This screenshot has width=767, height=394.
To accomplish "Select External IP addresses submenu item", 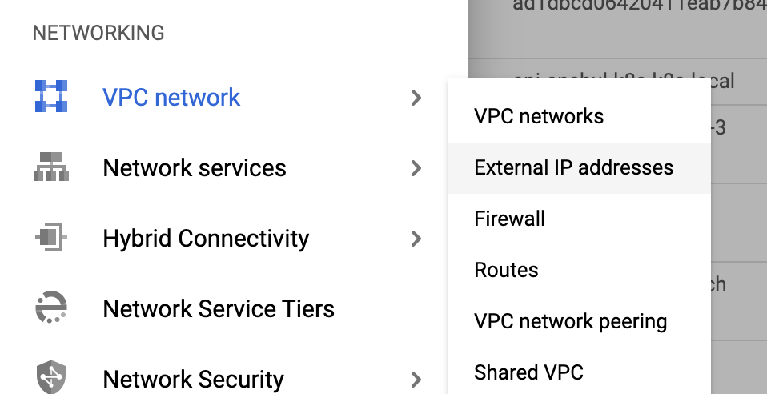I will (x=579, y=168).
